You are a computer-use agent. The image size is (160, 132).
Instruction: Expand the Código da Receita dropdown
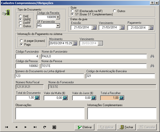[58, 17]
